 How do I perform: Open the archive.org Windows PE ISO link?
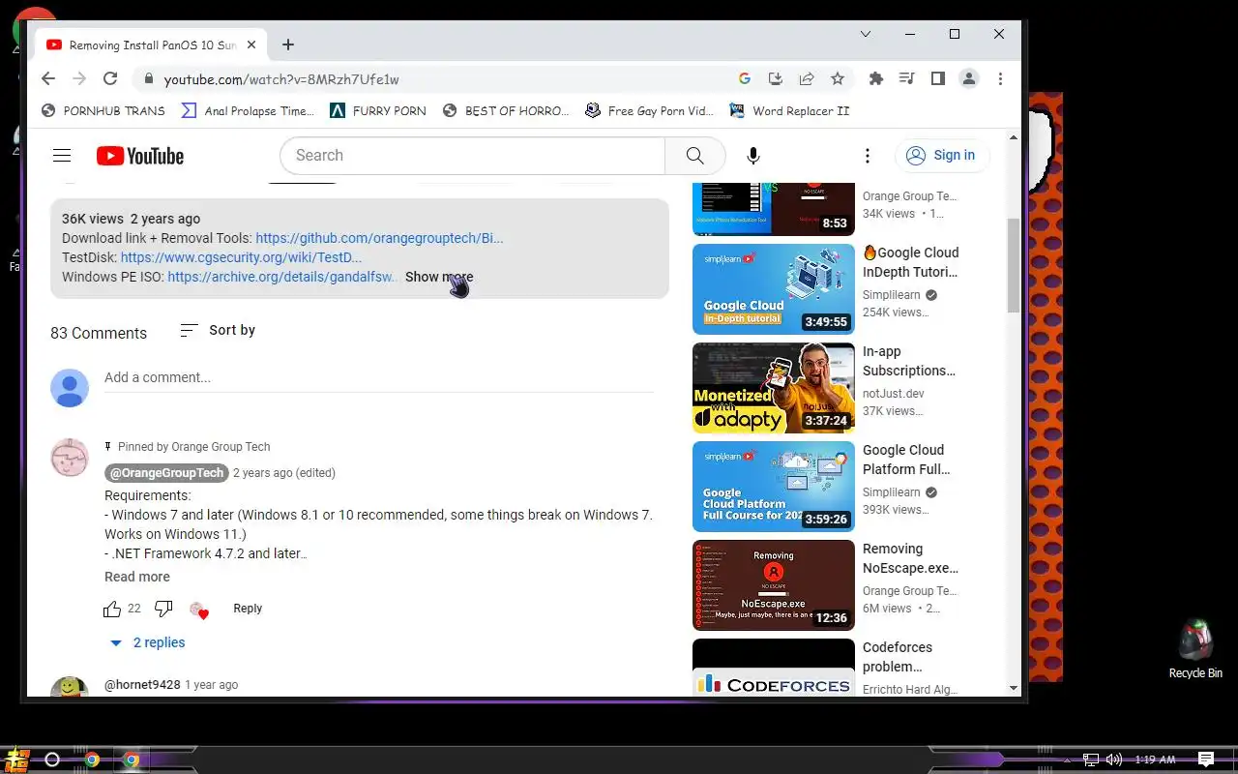282,277
